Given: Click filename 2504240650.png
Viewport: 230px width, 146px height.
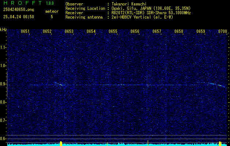Looking at the screenshot, I should (x=19, y=9).
